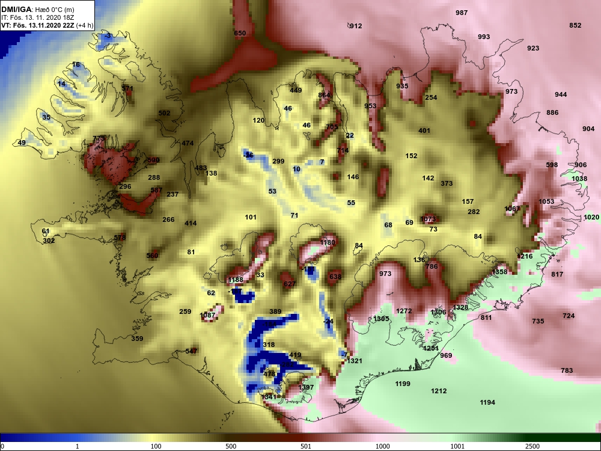Select the map value '1272'
Viewport: 601px width, 451px height.
(404, 311)
